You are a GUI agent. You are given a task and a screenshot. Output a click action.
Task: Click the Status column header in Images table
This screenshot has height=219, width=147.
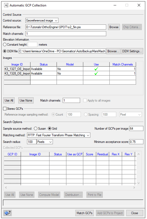[44, 64]
